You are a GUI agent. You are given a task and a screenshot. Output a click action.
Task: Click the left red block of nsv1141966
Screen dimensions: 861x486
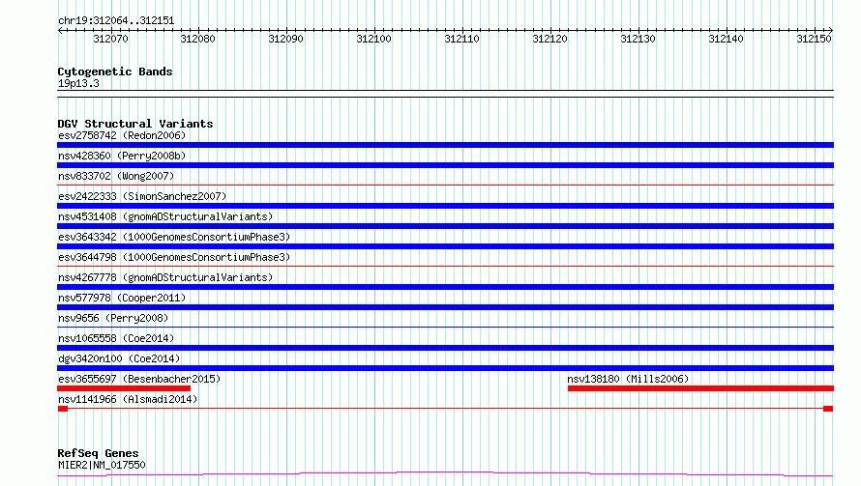click(x=63, y=409)
